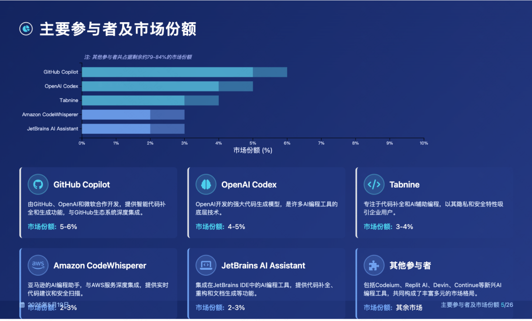Click the 7% tick label on the chart axis
Viewport: 532px width, 321px height.
(321, 143)
